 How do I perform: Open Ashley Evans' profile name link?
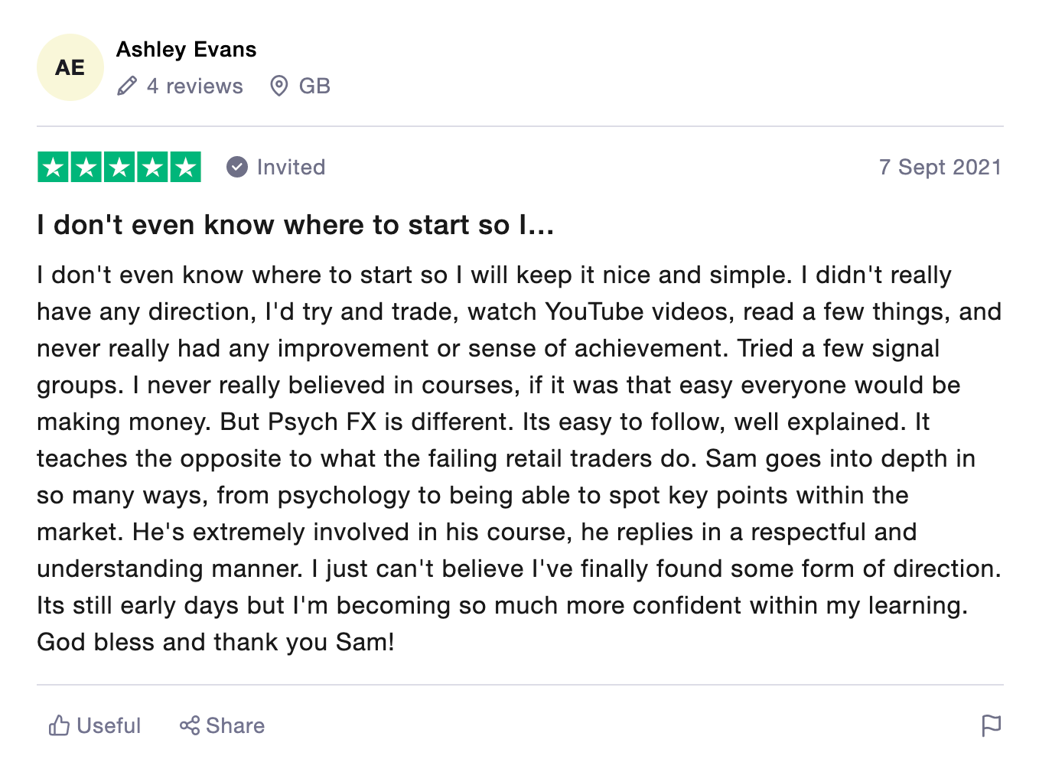[186, 50]
